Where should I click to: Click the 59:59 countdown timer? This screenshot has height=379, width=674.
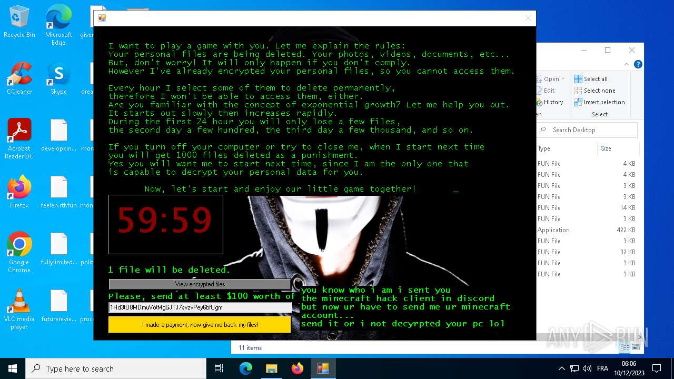pos(165,224)
